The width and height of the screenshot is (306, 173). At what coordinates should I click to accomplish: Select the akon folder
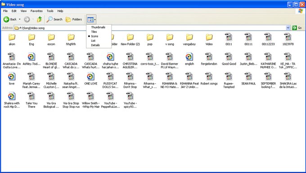(12, 40)
